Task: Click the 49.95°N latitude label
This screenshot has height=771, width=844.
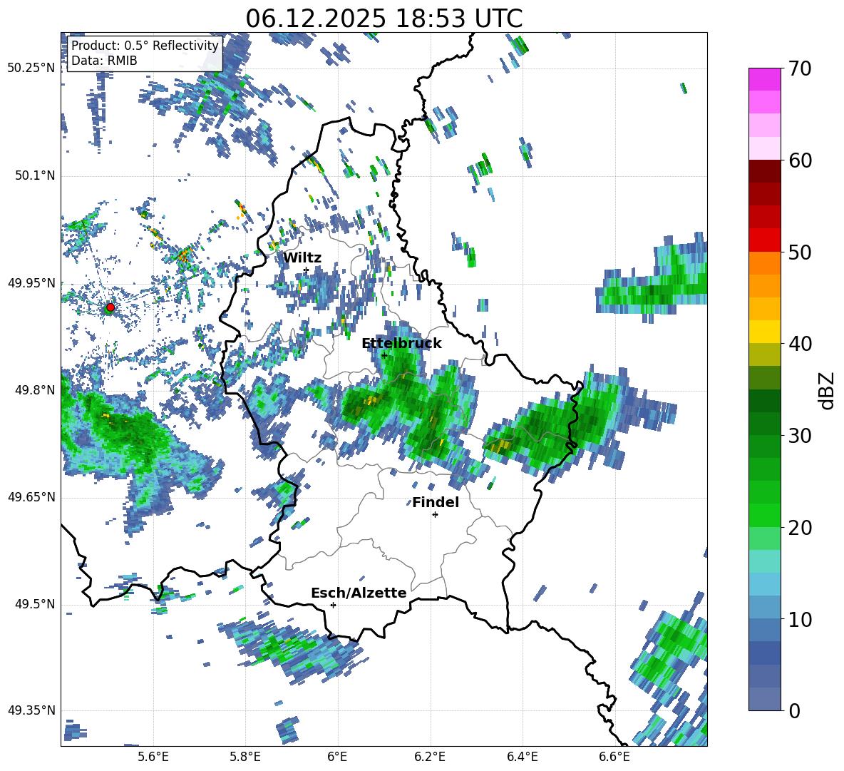Action: tap(31, 282)
